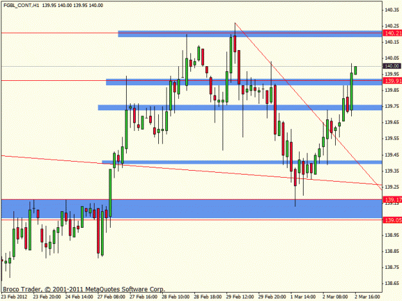Select the red 139.91 price label
Screen dimensions: 402x301
click(x=392, y=81)
